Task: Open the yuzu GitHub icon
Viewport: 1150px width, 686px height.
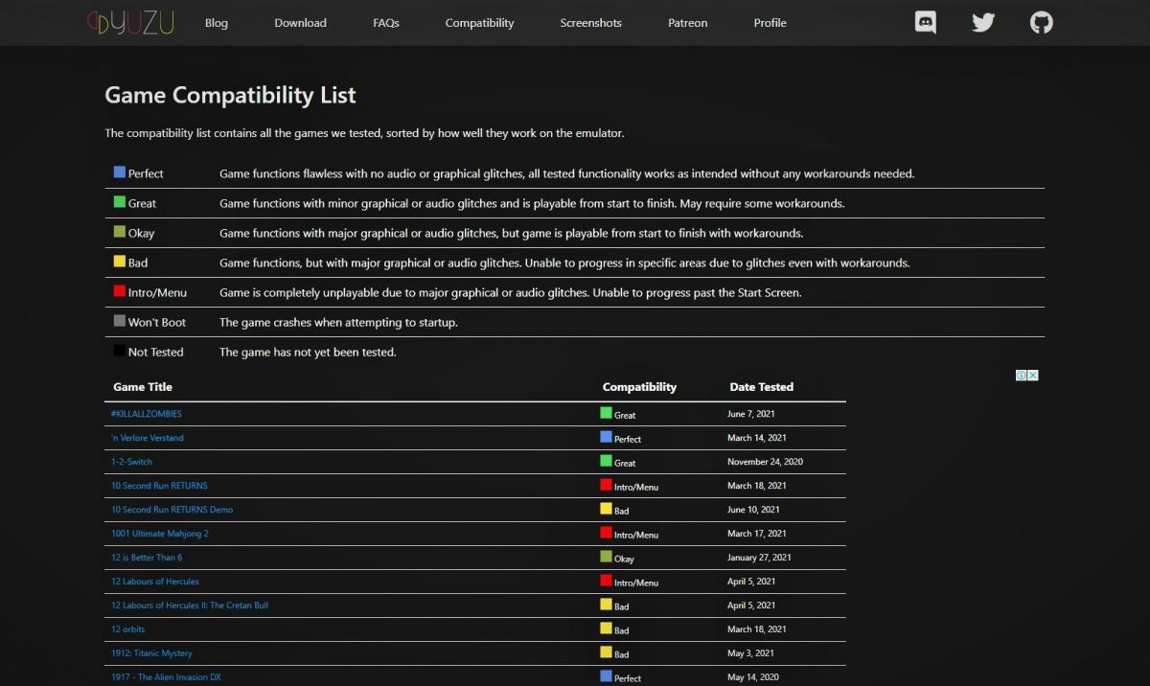Action: point(1042,23)
